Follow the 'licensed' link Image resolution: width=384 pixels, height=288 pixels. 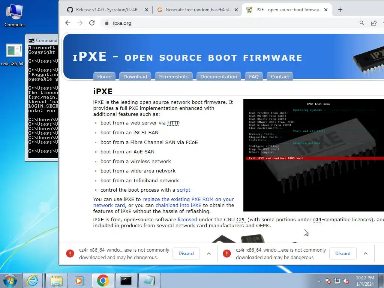pos(187,220)
